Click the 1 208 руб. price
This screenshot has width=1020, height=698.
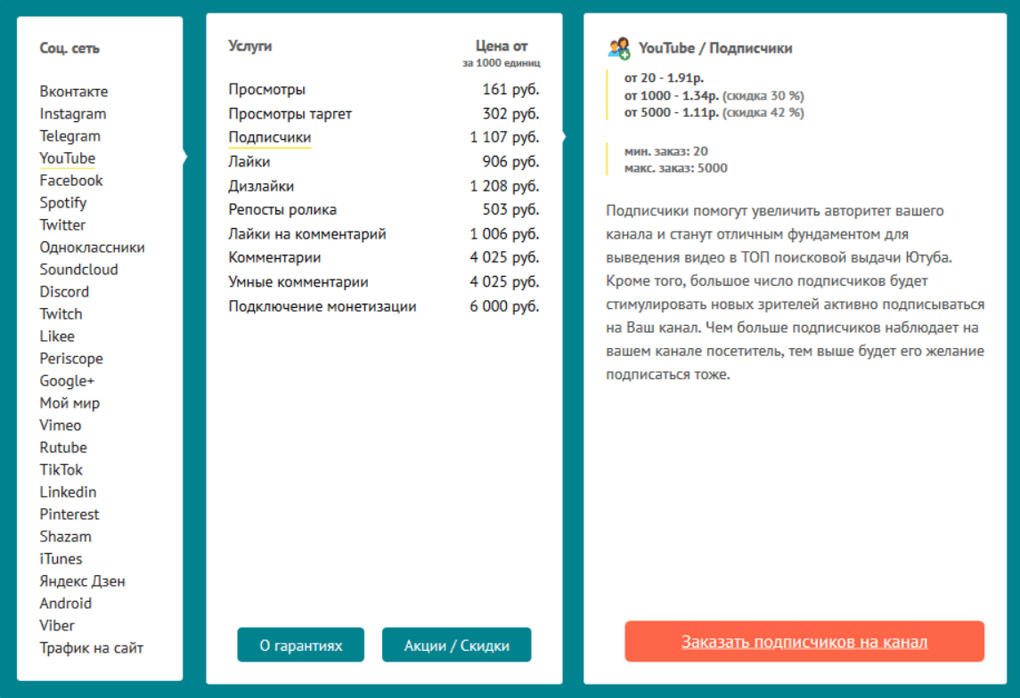505,186
